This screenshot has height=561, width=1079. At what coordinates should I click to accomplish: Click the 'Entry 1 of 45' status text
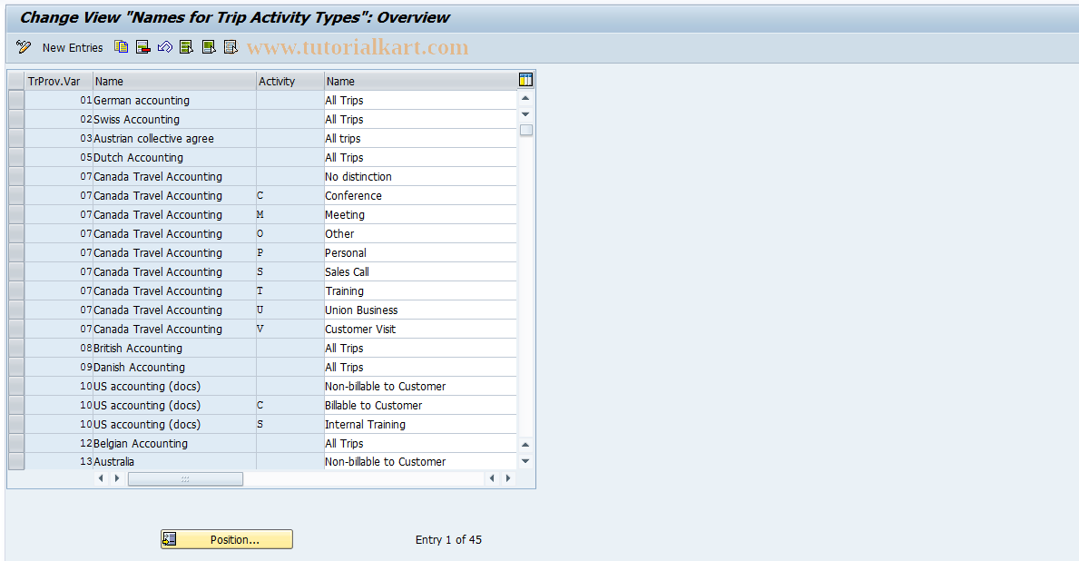click(448, 539)
